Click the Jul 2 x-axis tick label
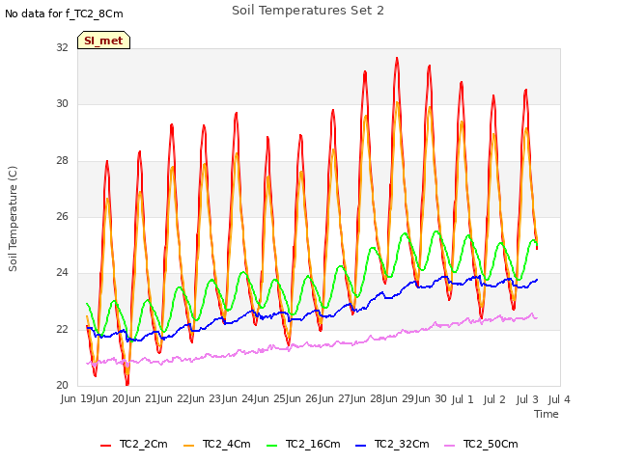The width and height of the screenshot is (618, 463). (x=494, y=399)
